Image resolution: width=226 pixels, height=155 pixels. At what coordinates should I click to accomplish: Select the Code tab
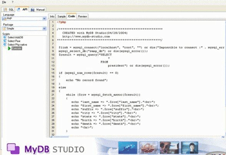click(72, 16)
